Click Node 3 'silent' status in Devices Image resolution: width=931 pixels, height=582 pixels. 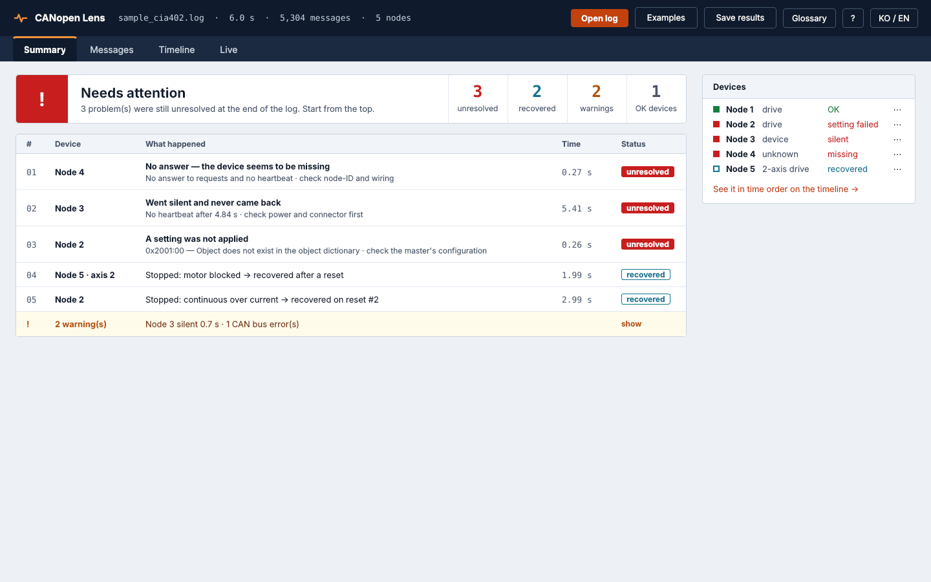pyautogui.click(x=838, y=140)
